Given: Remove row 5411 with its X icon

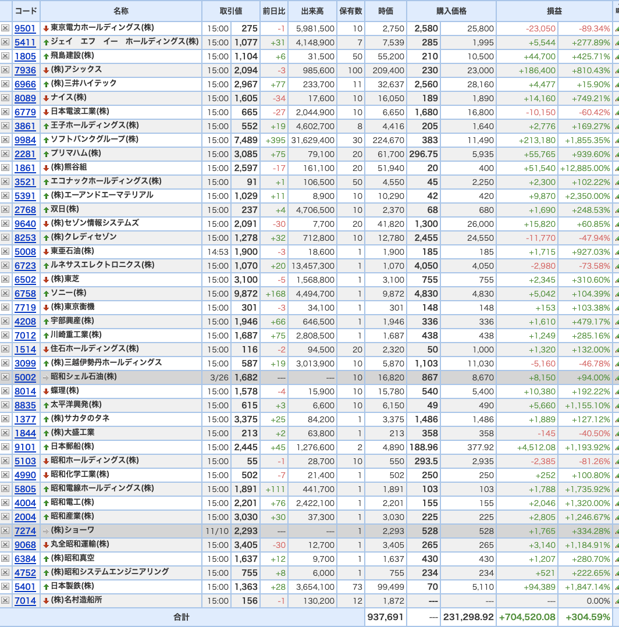Looking at the screenshot, I should pyautogui.click(x=5, y=42).
